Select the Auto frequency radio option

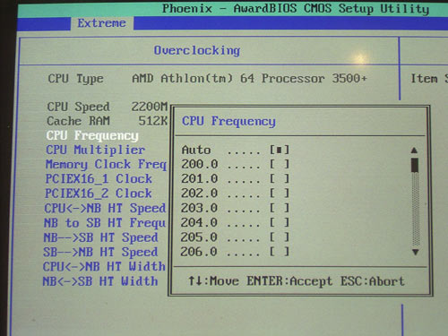coord(236,150)
